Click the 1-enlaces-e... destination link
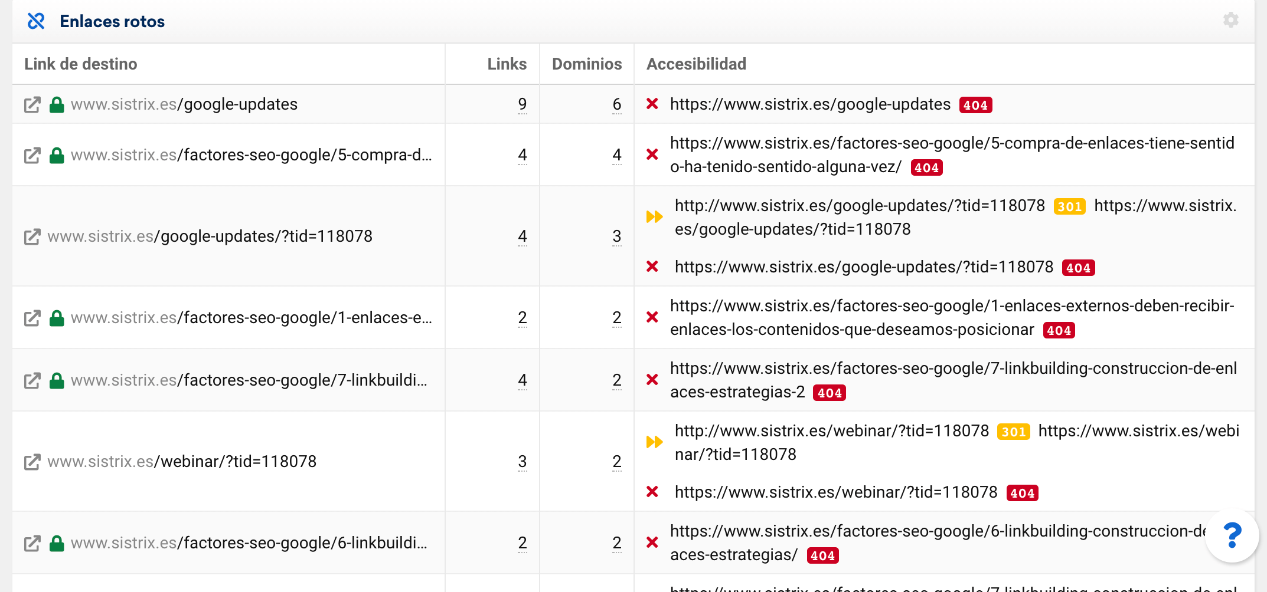 click(251, 318)
